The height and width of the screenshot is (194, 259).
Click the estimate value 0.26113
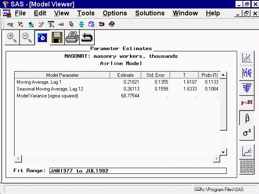click(131, 89)
